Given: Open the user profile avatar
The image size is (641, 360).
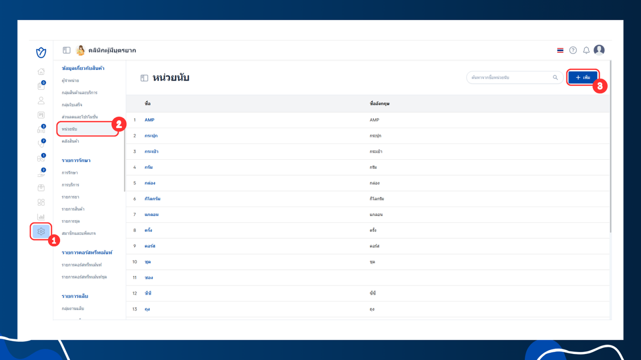Looking at the screenshot, I should pos(599,50).
